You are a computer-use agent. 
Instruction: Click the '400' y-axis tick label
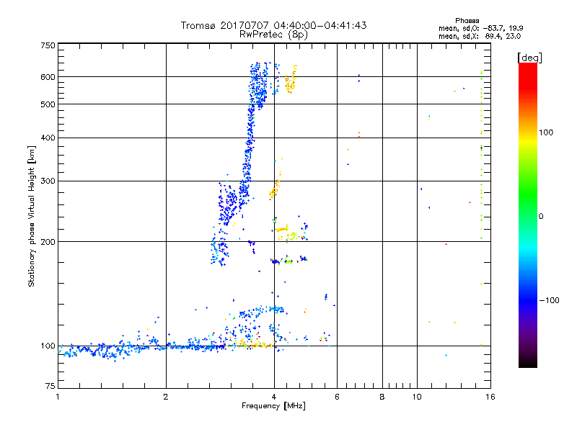pos(48,138)
